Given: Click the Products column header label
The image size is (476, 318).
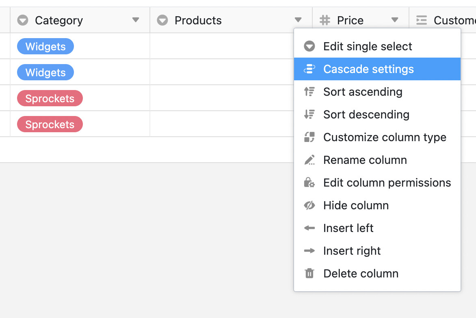Looking at the screenshot, I should point(198,20).
